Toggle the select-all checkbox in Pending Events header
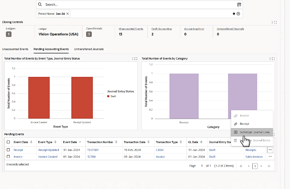The image size is (290, 189). tap(8, 142)
